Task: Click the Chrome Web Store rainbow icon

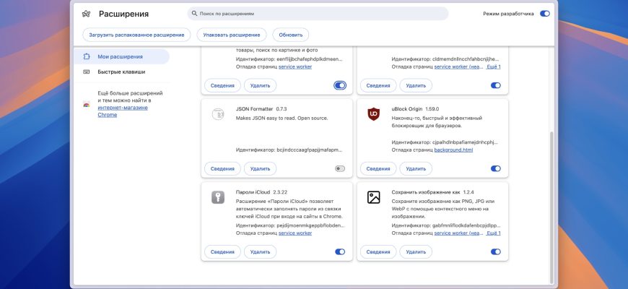Action: 87,104
